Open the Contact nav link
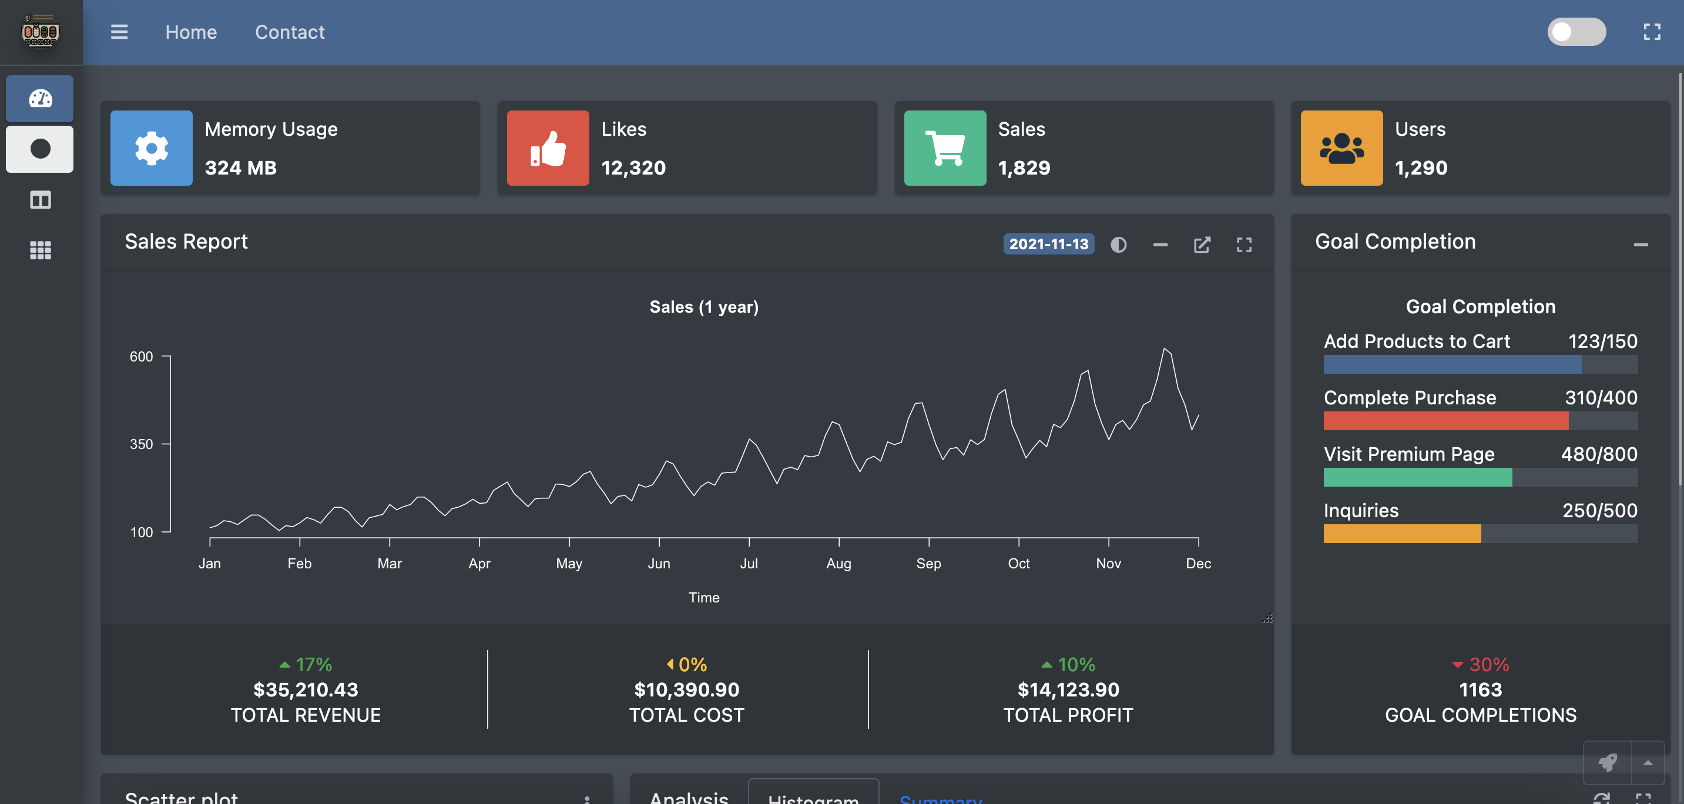 point(290,32)
